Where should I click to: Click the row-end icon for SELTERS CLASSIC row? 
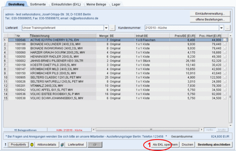225,77
